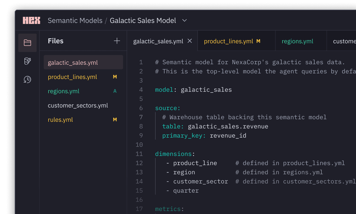Place cursor on 'model: galactic_sales' line
Screen dimensions: 356x214
click(x=194, y=90)
